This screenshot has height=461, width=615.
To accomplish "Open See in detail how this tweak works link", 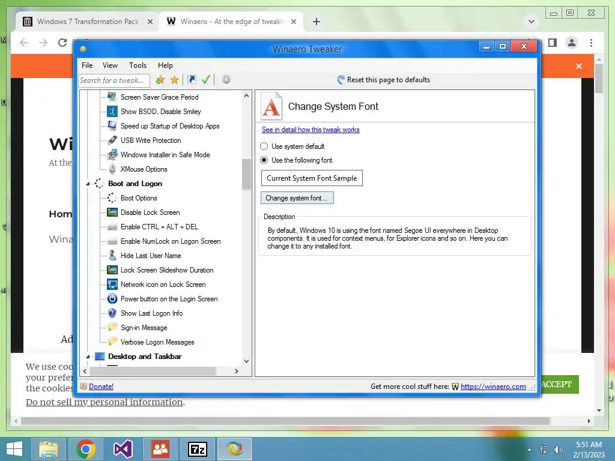I will 311,130.
